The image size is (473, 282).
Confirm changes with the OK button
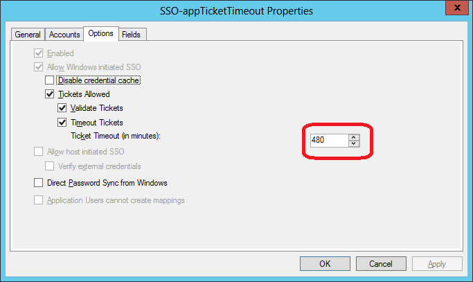[325, 263]
